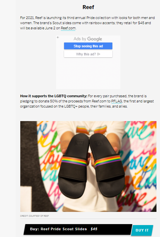The image size is (160, 237).
Task: Click the Reef section heading
Action: [88, 7]
